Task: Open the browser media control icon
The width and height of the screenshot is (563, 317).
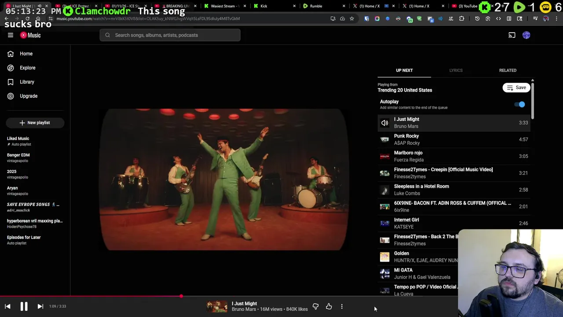Action: (535, 18)
